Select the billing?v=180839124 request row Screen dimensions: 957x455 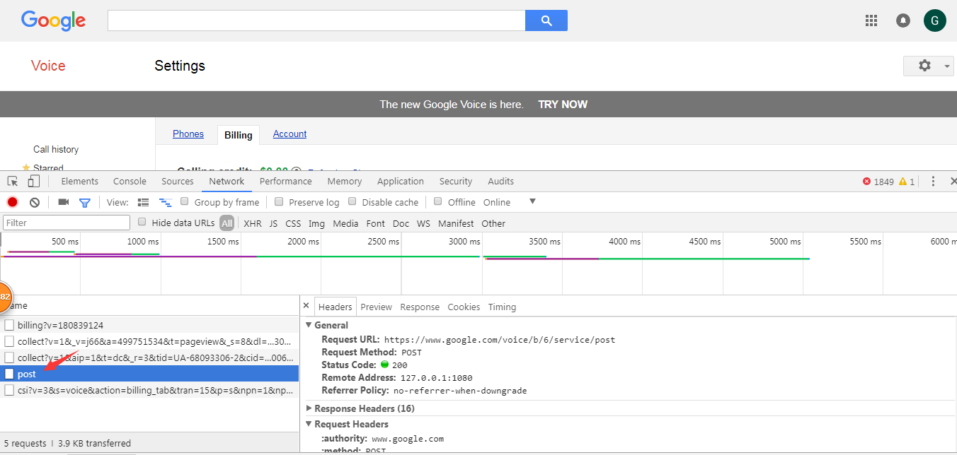(x=149, y=325)
